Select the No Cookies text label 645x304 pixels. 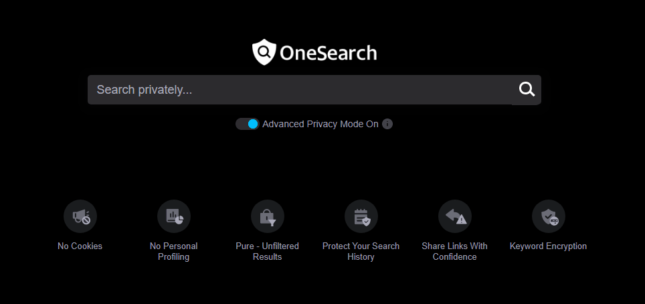80,246
